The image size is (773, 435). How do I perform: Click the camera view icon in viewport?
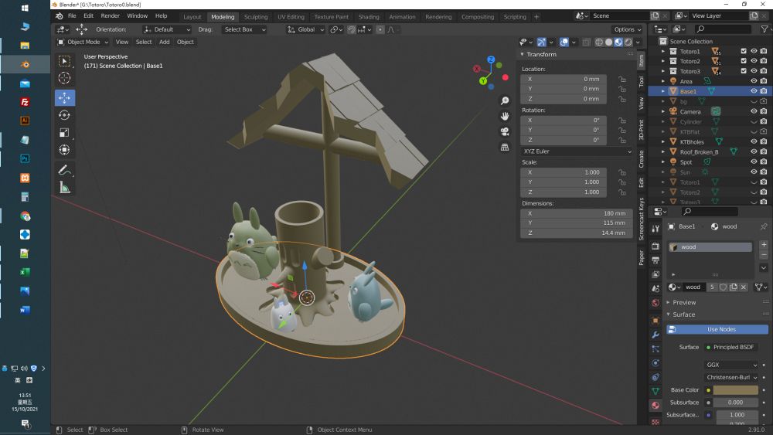(x=505, y=131)
